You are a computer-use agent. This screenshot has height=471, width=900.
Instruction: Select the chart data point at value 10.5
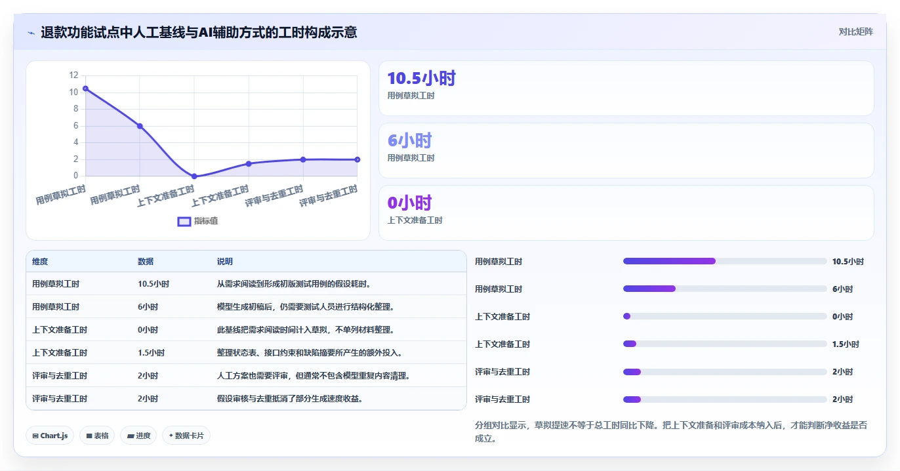point(85,89)
